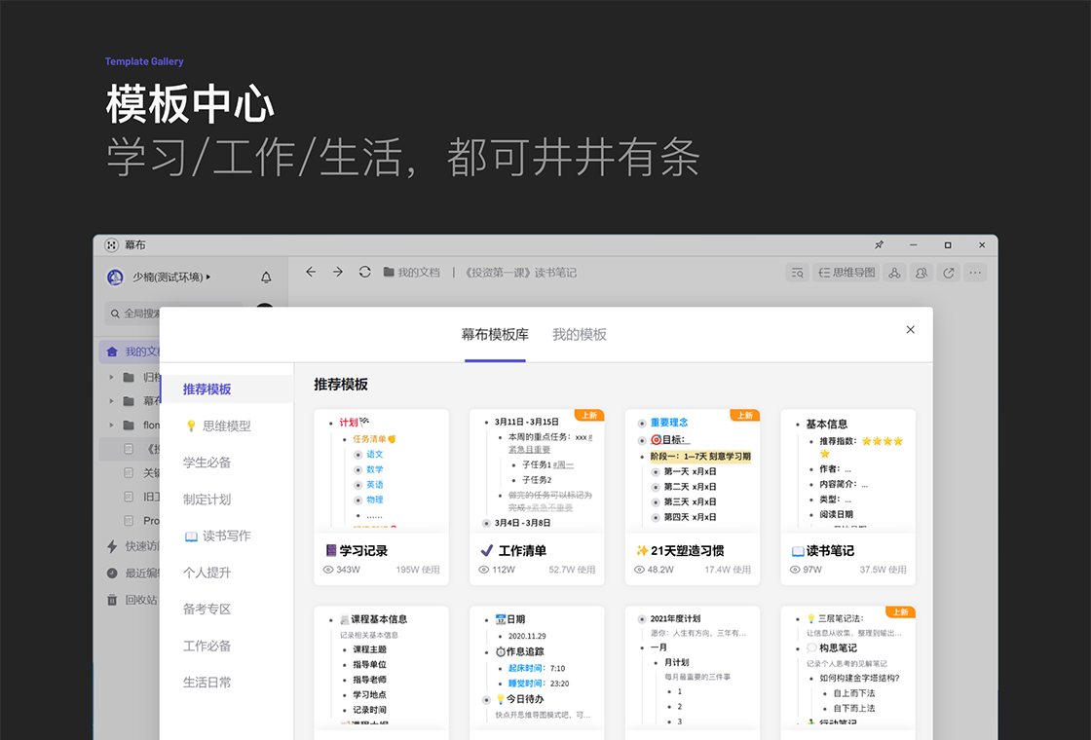Click the book icon beside 读书写作
The height and width of the screenshot is (740, 1091).
coord(191,536)
